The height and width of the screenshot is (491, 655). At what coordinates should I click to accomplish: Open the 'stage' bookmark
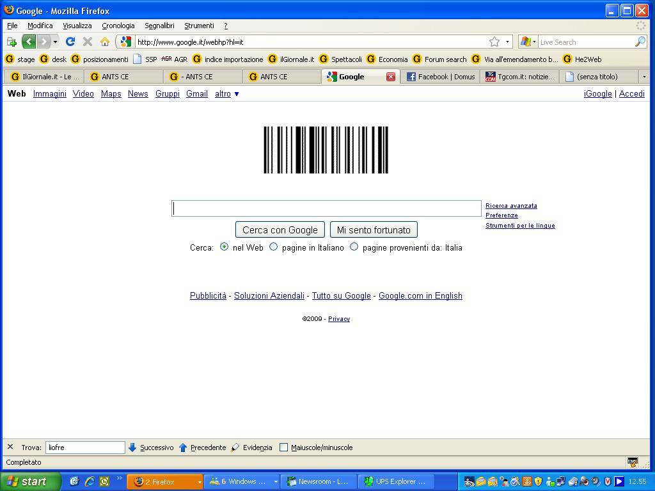20,59
